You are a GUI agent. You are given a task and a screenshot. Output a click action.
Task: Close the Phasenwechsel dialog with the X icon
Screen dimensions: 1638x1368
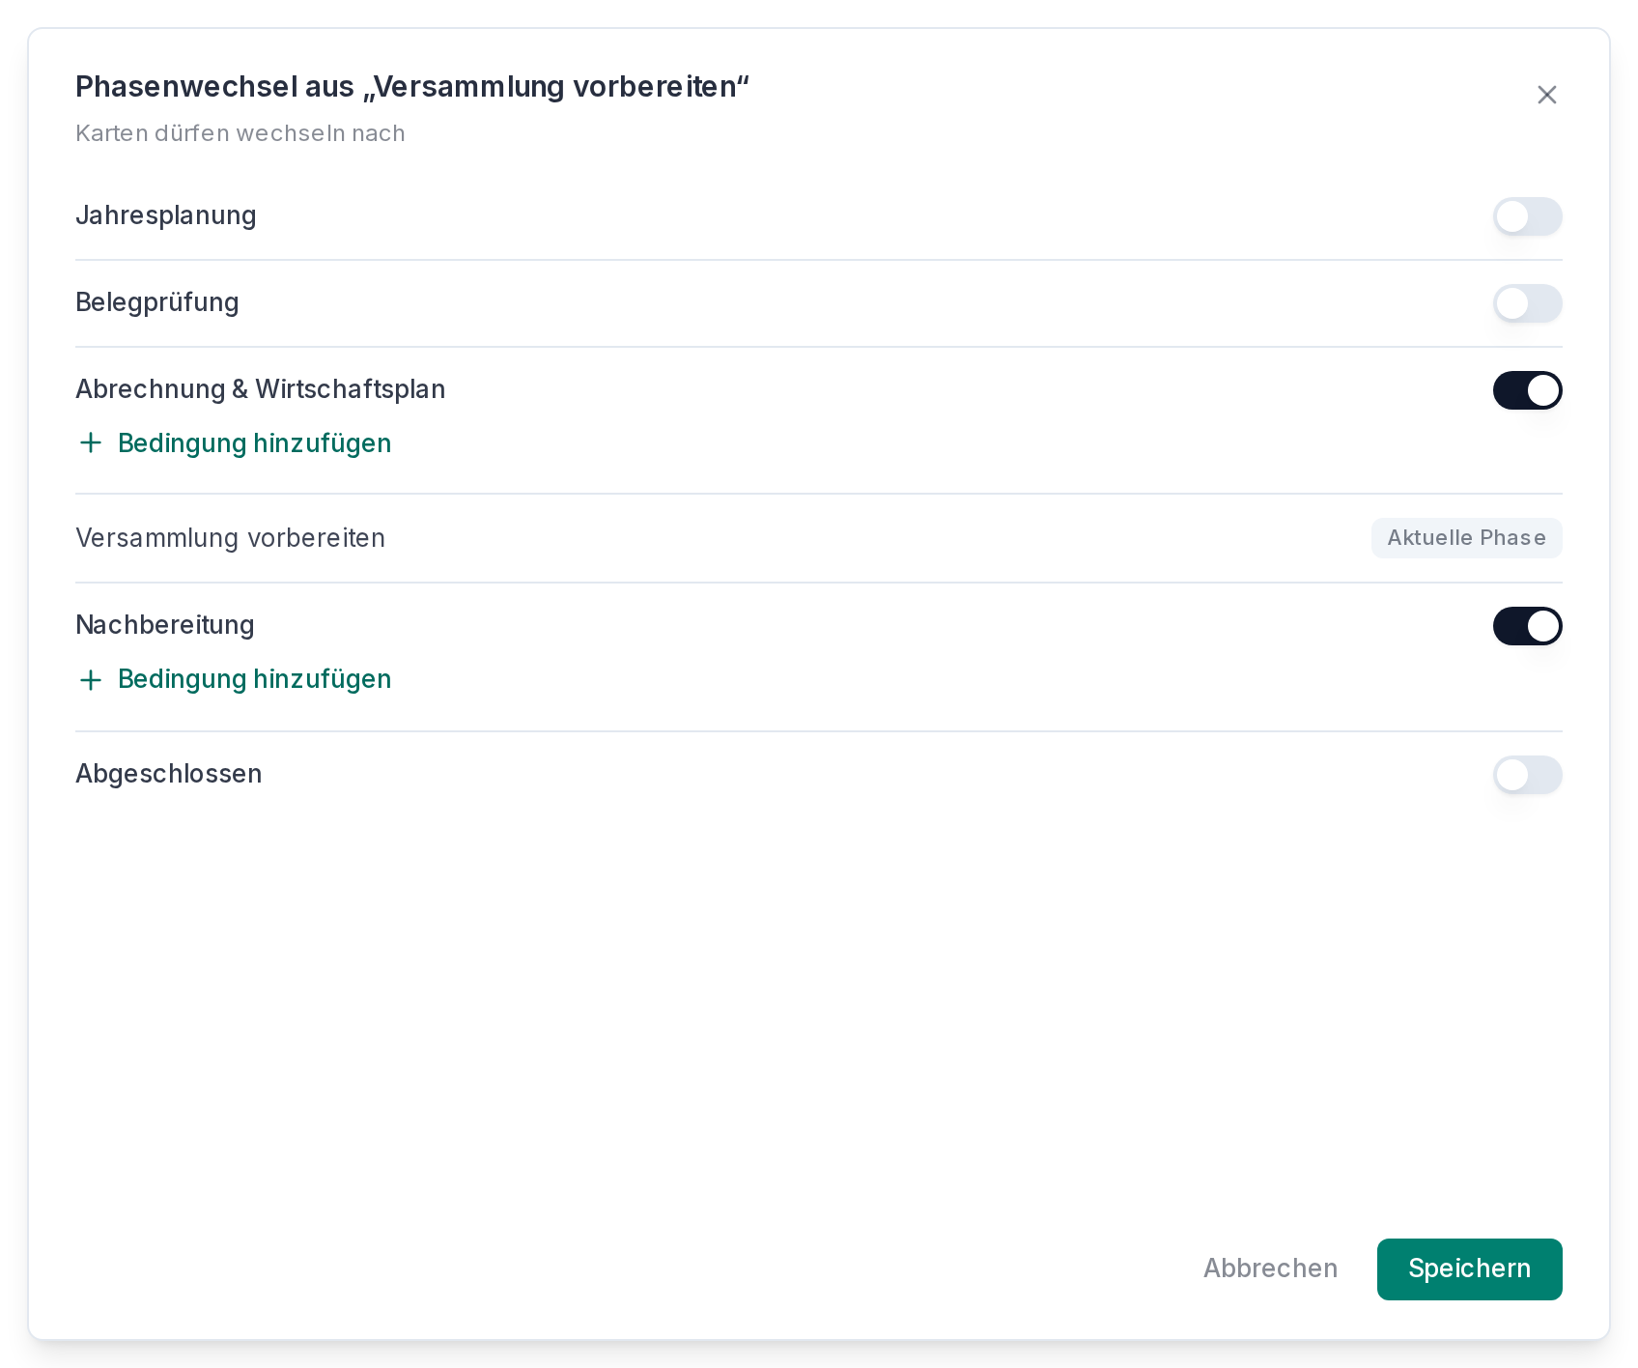coord(1546,95)
